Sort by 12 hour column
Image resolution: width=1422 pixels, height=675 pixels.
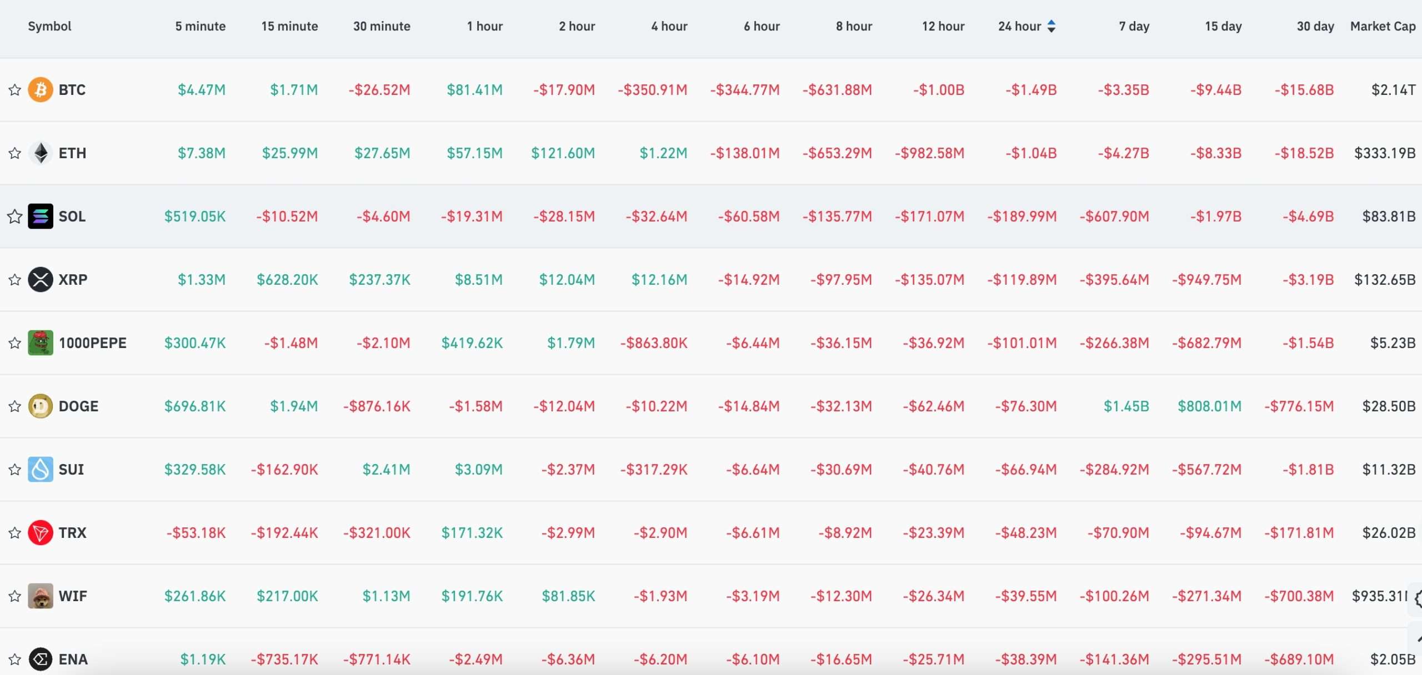tap(943, 26)
